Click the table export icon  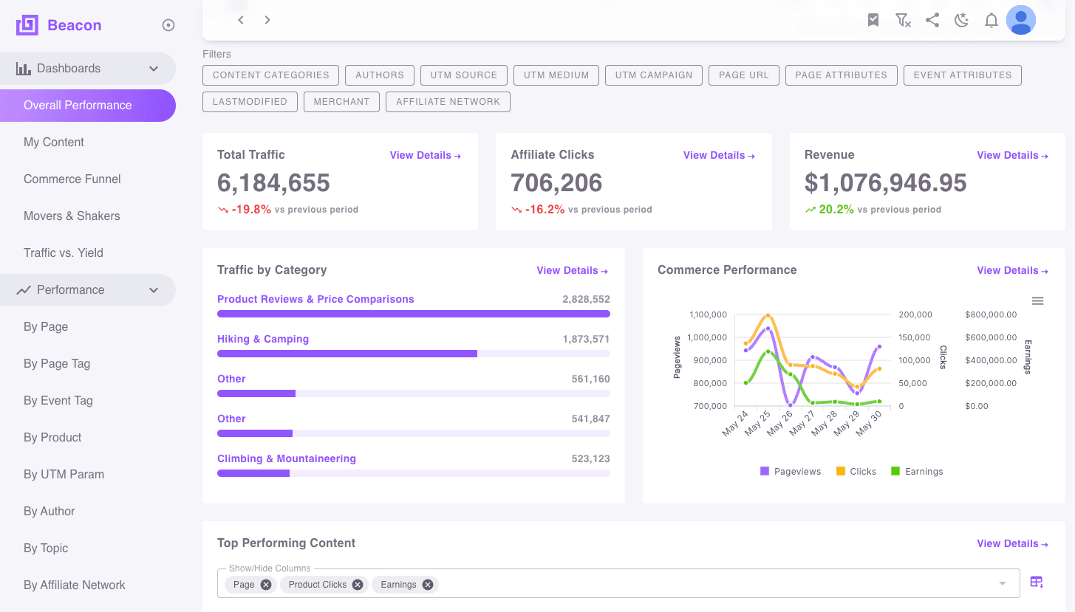[1037, 582]
